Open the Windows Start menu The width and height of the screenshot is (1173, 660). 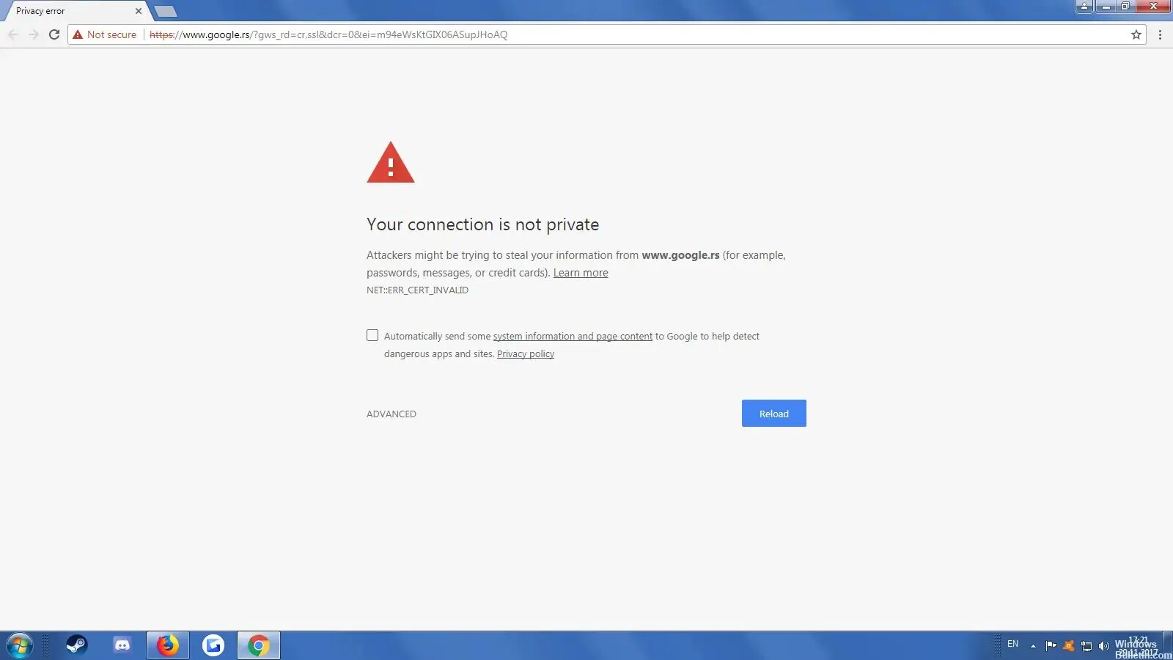pyautogui.click(x=19, y=646)
